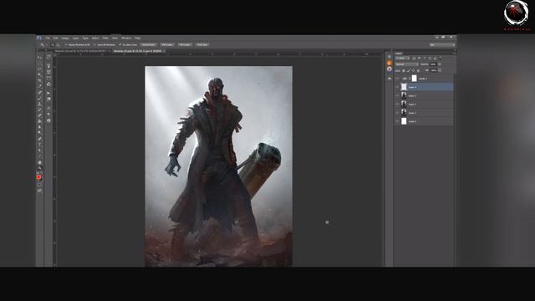Select the Hand tool in the toolbar

pyautogui.click(x=39, y=162)
